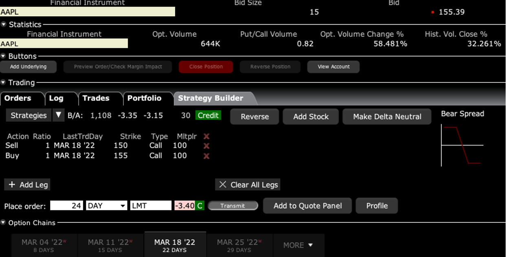Click strike 155 in the Buy leg
Screen dimensions: 506x257
(121, 156)
